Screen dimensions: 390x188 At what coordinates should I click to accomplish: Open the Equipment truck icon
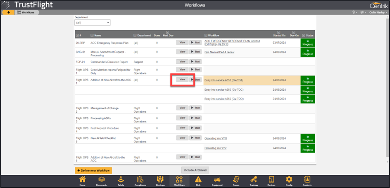click(217, 181)
